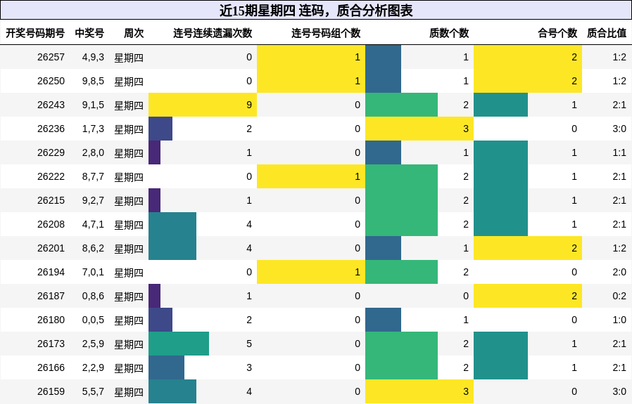
Task: Select winning numbers 9,8,5
Action: pos(93,81)
